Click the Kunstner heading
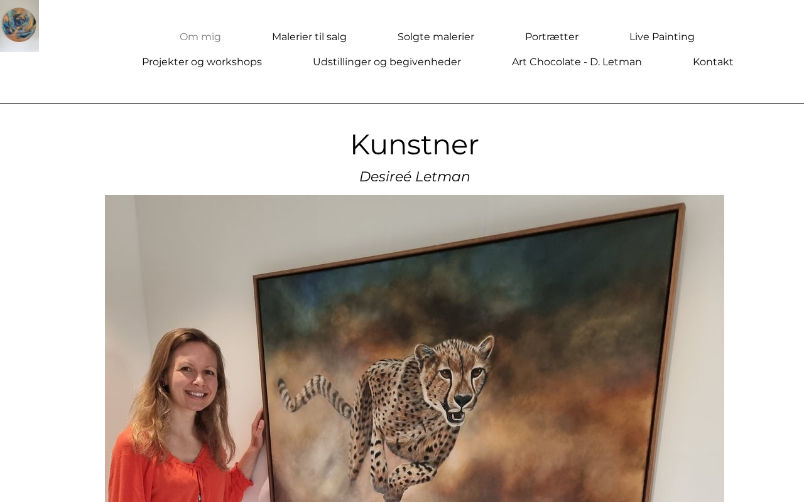Viewport: 804px width, 502px height. (x=415, y=145)
